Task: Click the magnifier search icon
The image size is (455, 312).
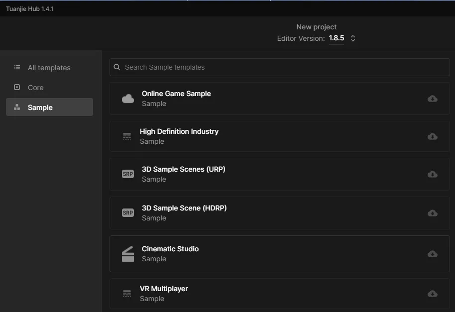Action: coord(117,67)
